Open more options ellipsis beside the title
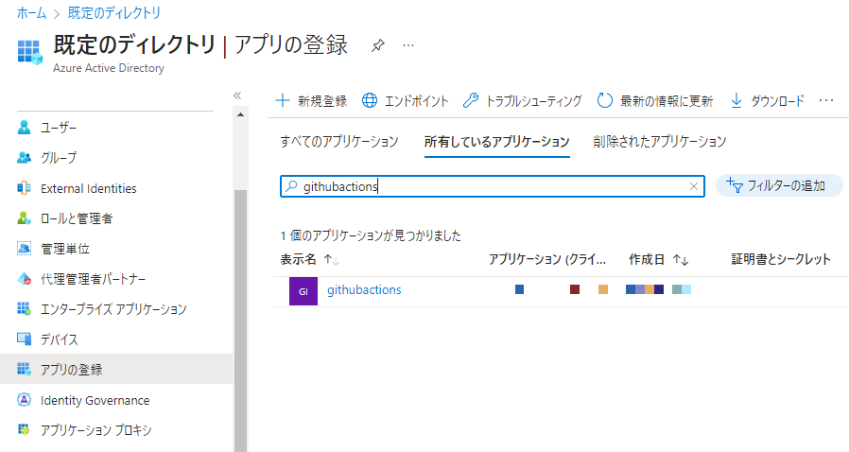Screen dimensions: 849x452 [408, 45]
